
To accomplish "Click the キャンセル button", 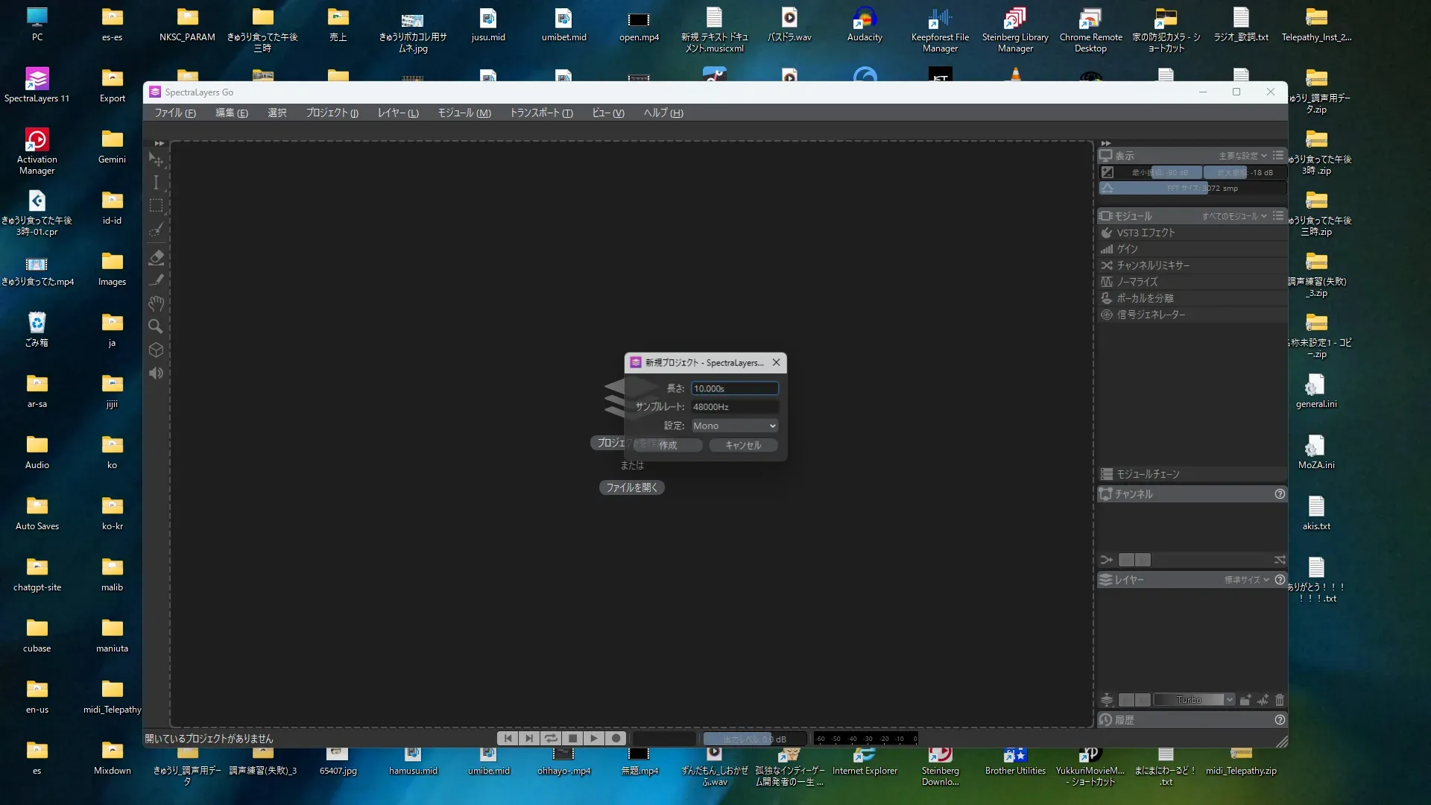I will [743, 445].
